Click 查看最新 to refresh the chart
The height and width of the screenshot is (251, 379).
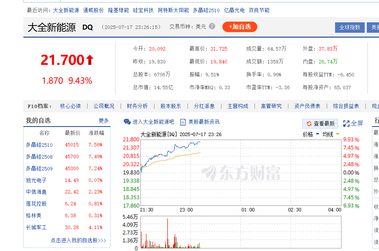pos(321,124)
